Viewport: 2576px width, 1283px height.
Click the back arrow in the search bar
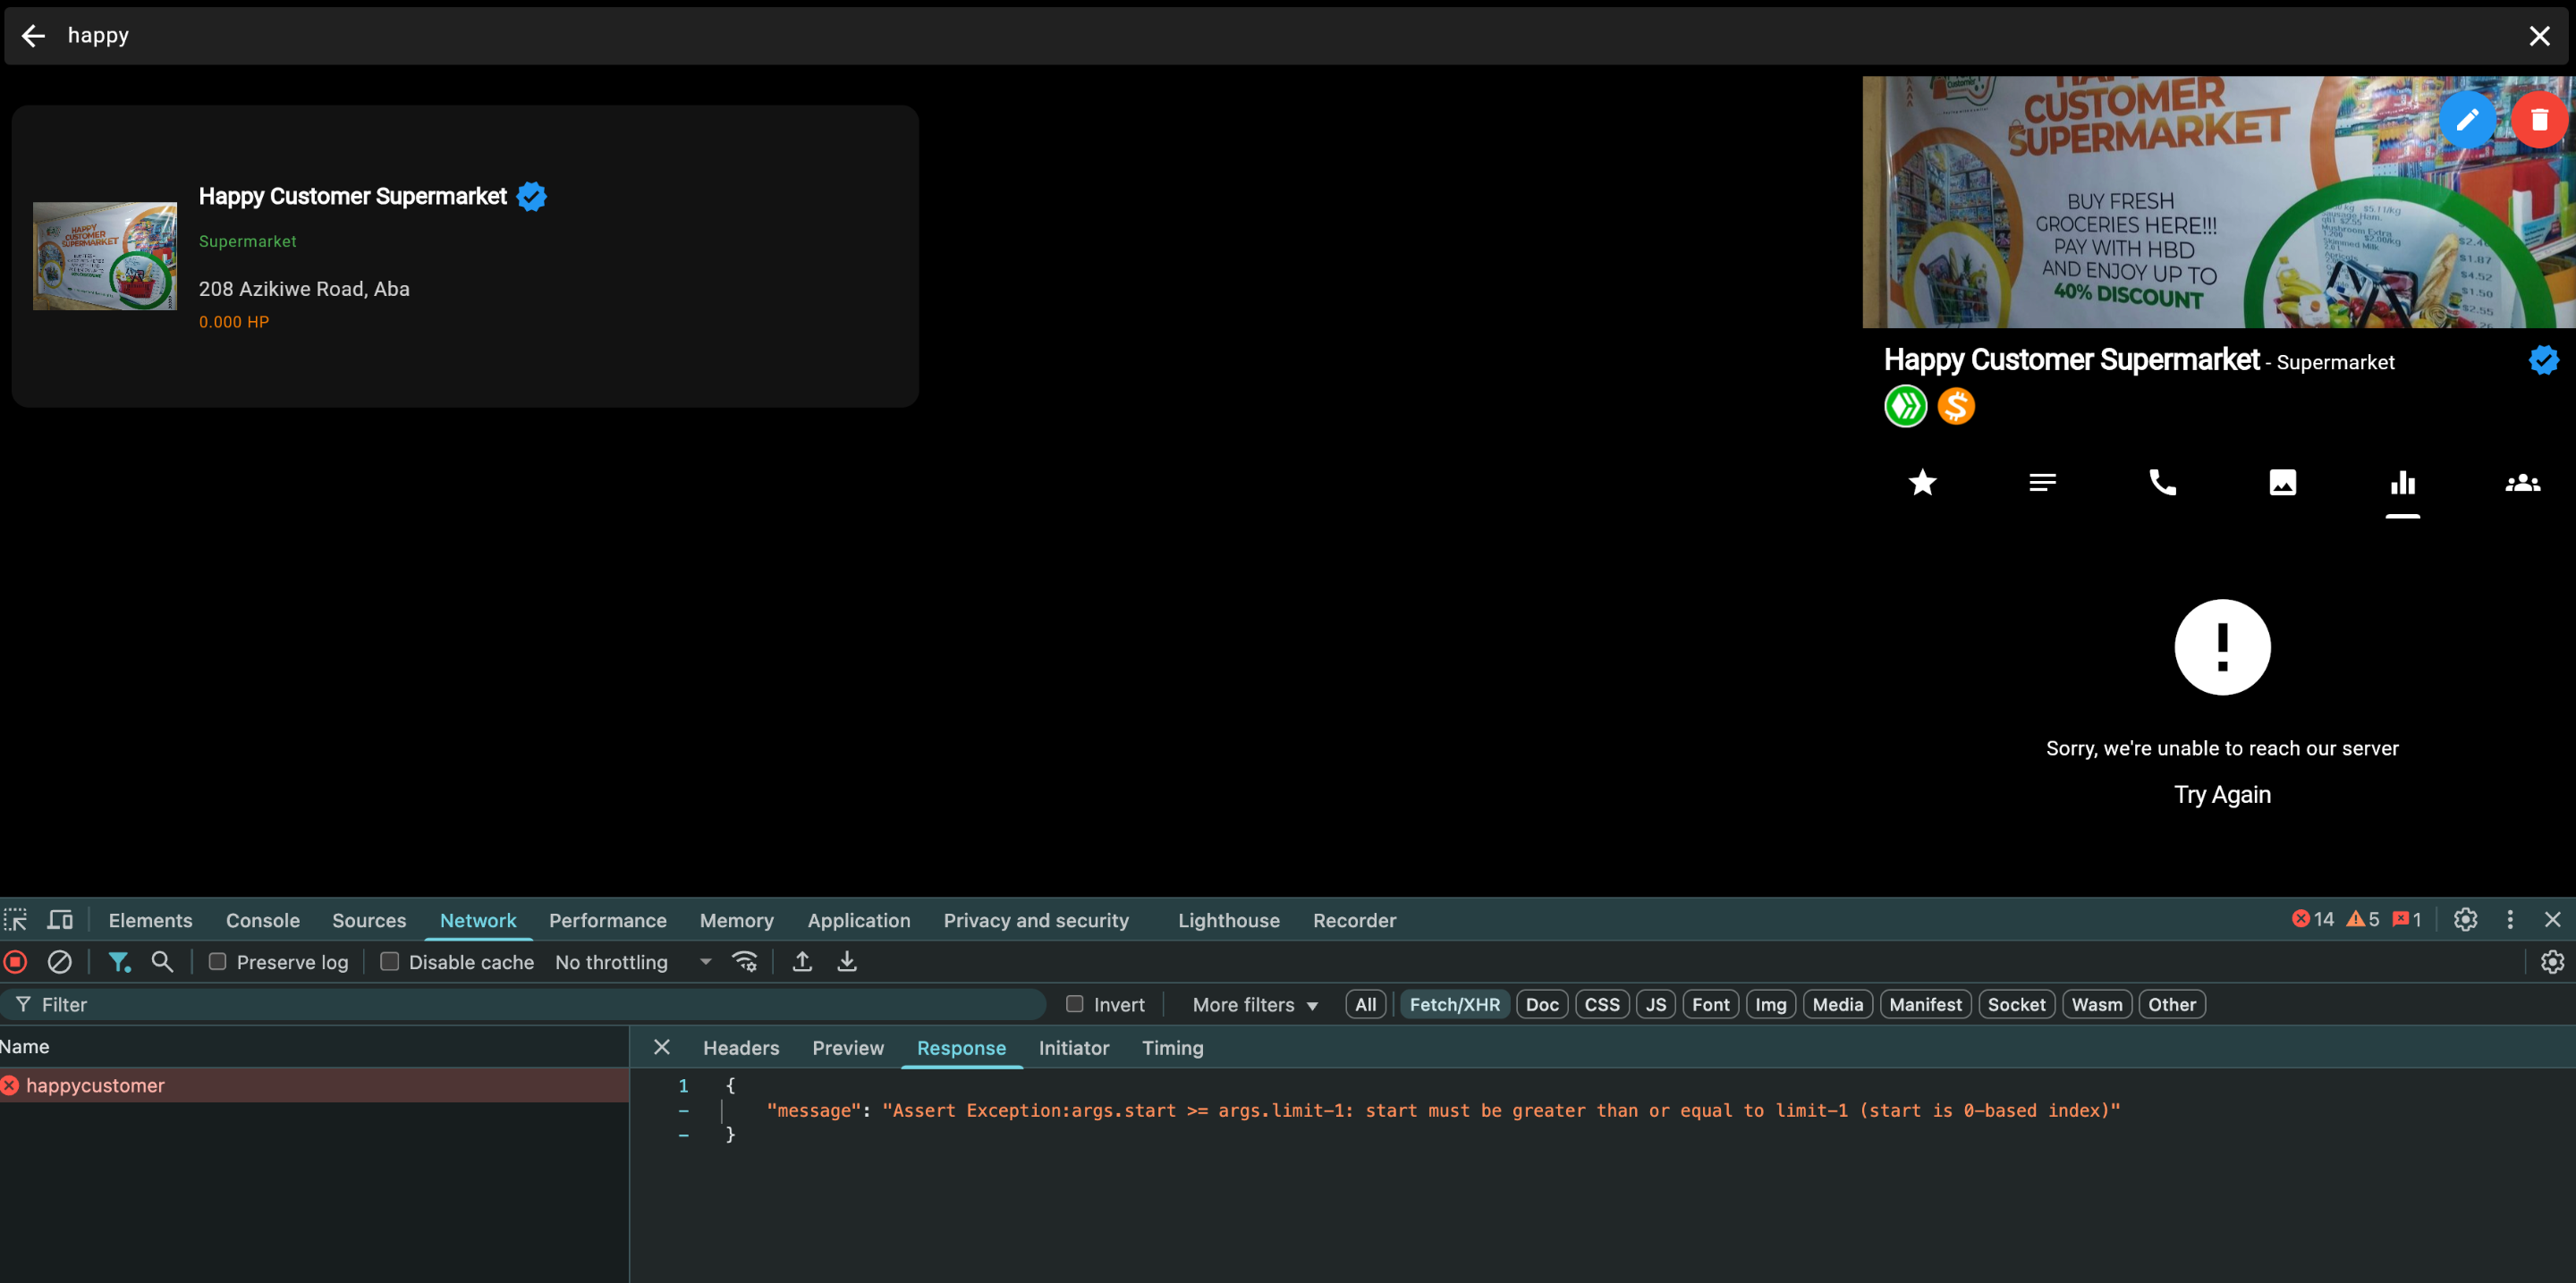[33, 36]
